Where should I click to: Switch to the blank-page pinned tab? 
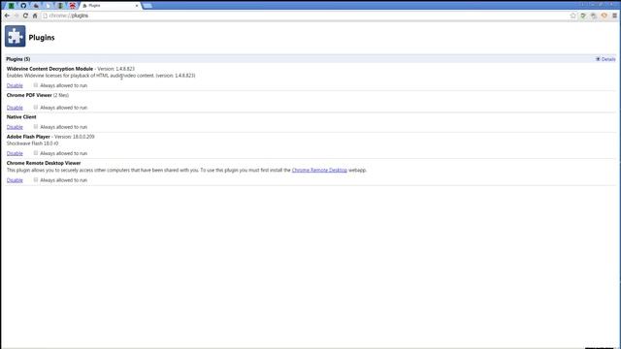48,6
